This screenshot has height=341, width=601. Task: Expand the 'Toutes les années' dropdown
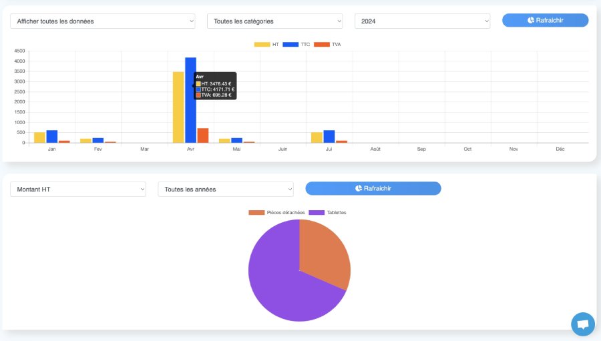point(225,190)
